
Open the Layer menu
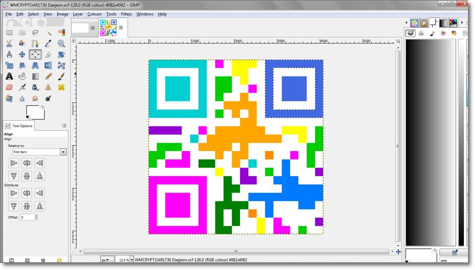click(x=77, y=14)
